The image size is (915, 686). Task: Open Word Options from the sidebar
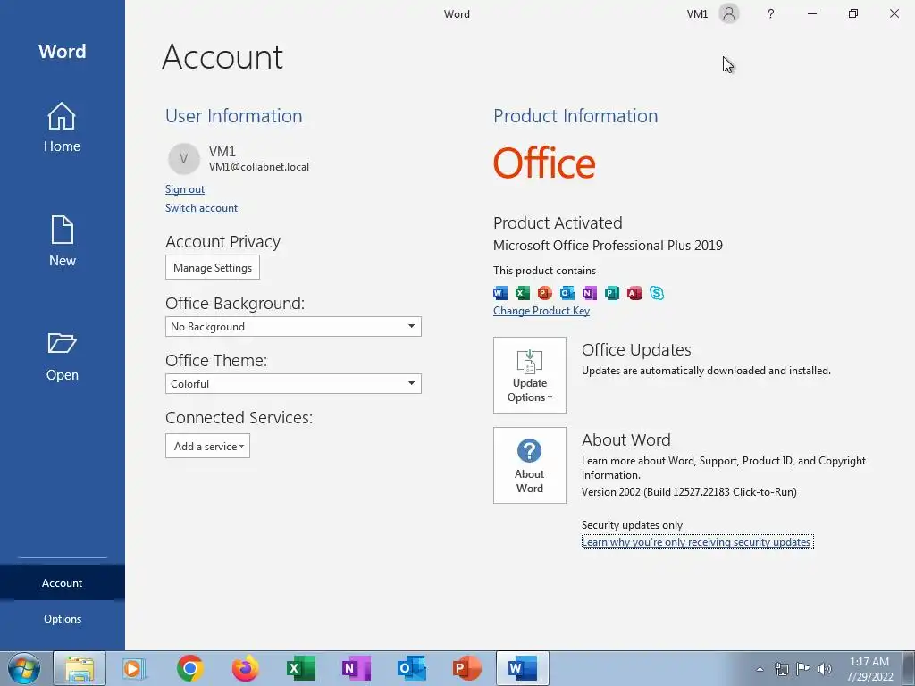point(62,619)
